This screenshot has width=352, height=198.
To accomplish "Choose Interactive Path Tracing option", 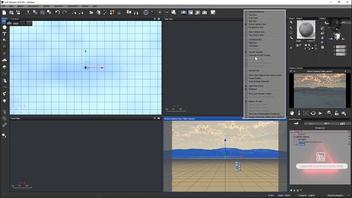I will pyautogui.click(x=259, y=55).
